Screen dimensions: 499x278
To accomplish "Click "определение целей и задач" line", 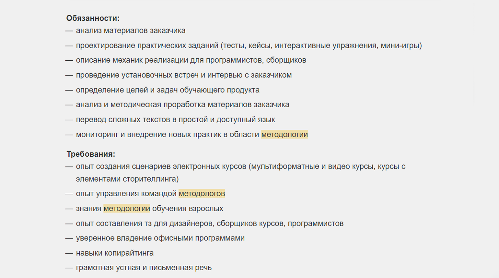I will point(168,90).
